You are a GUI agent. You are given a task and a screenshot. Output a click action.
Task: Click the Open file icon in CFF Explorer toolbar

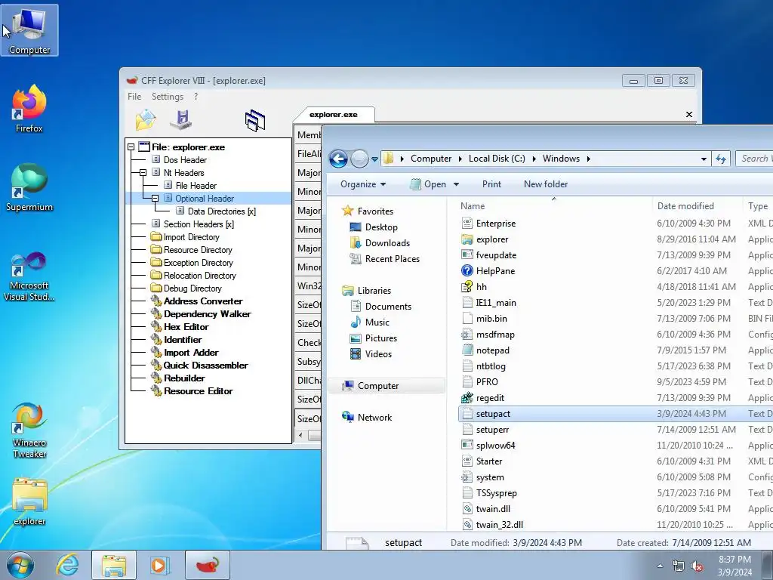[146, 120]
